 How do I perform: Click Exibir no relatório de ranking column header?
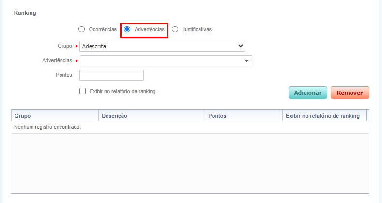pyautogui.click(x=323, y=116)
